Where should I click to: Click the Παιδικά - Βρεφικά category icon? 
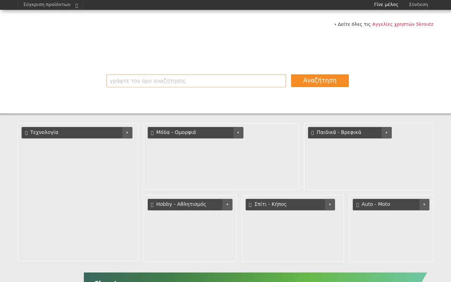[x=313, y=133]
